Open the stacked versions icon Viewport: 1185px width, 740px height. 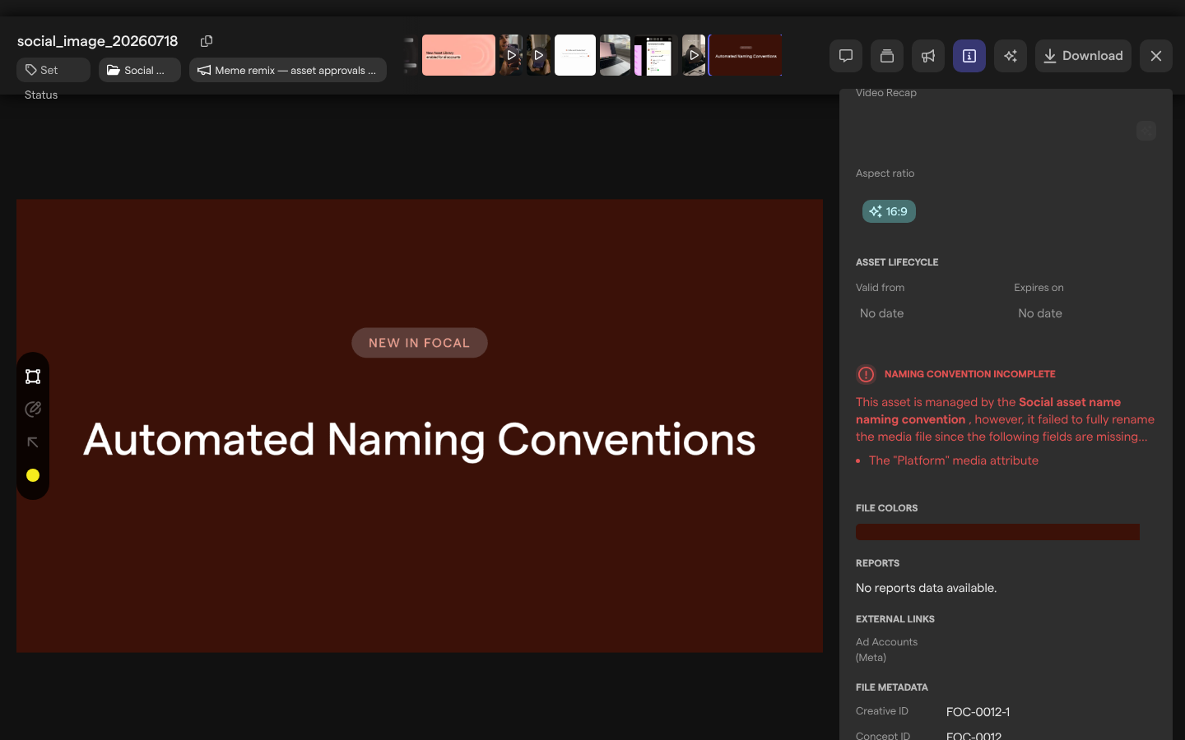coord(887,56)
